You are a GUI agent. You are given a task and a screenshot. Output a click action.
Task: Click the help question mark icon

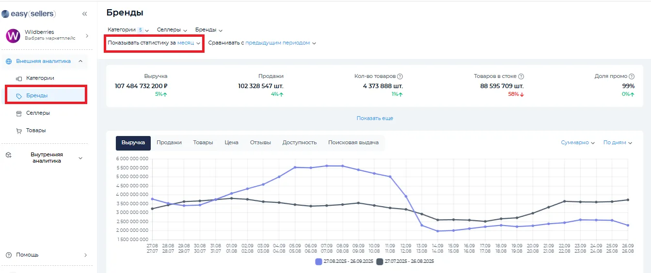[9, 255]
